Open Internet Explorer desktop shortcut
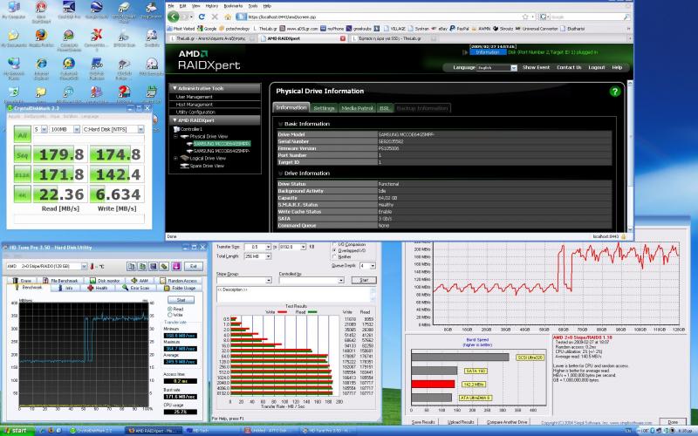The height and width of the screenshot is (436, 698). coord(41,68)
